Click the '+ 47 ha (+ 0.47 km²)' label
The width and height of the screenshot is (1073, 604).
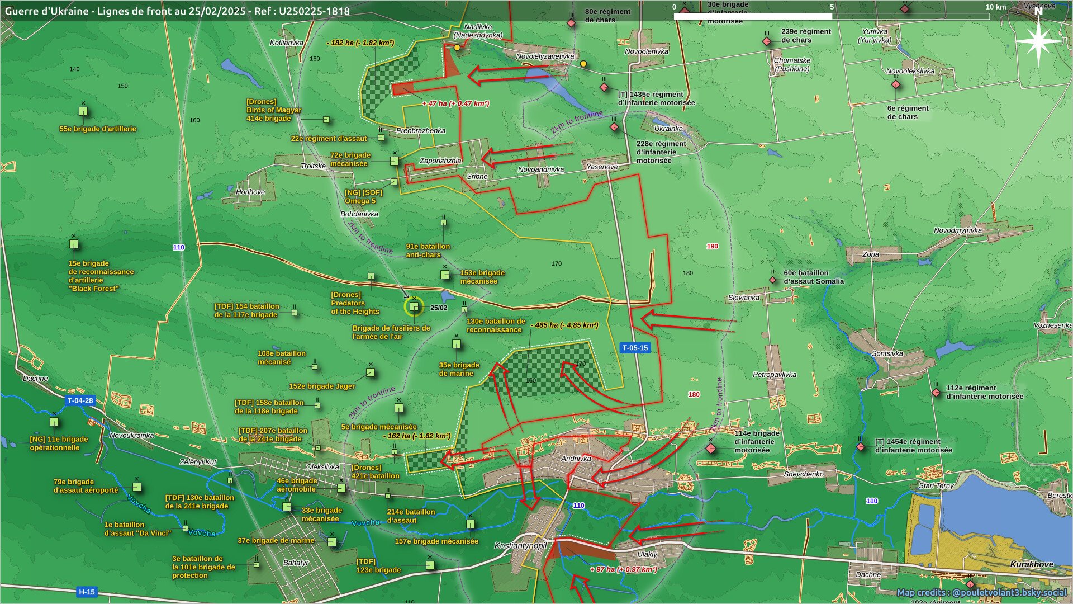455,103
